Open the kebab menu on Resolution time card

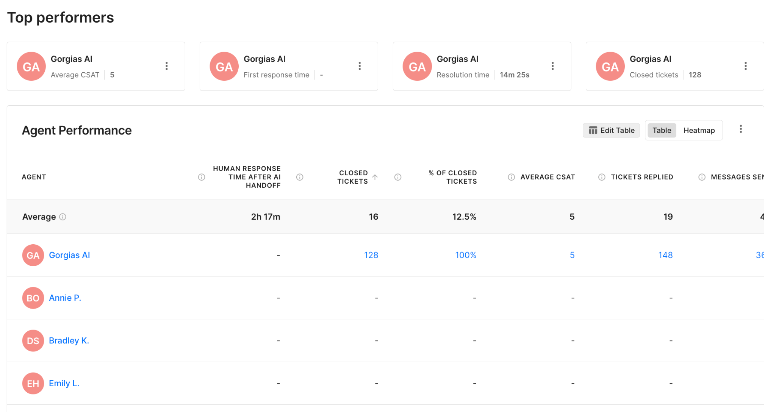pos(553,66)
